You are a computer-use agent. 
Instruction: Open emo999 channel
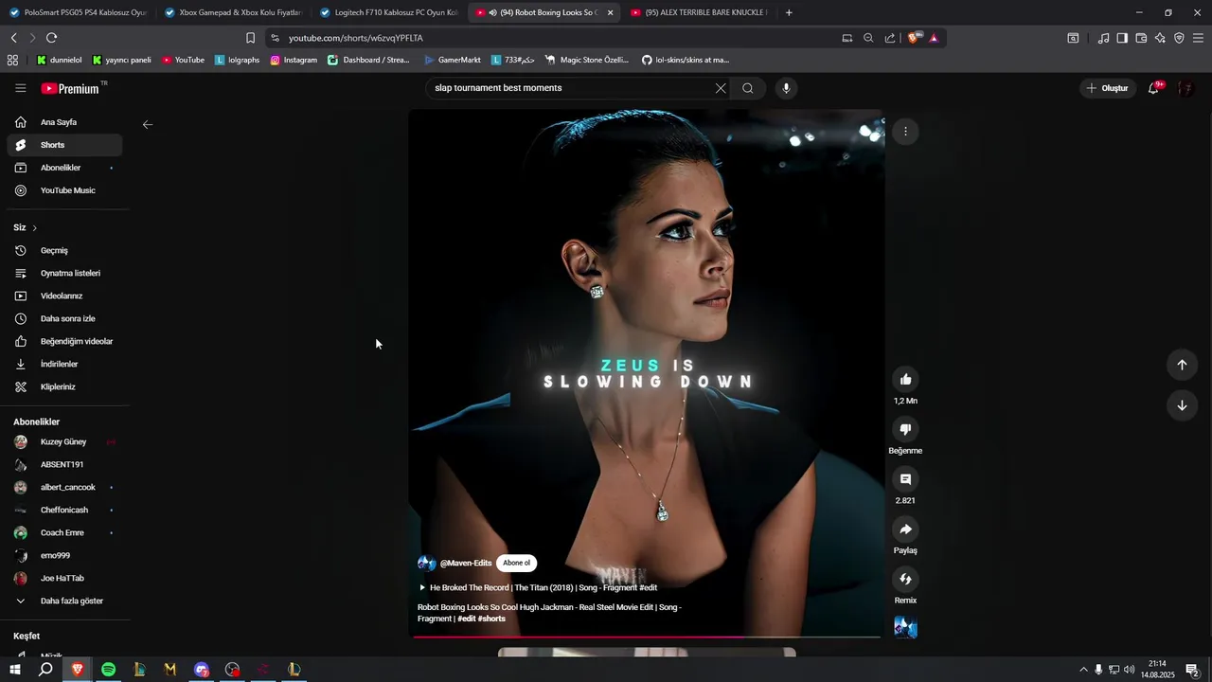[64, 556]
